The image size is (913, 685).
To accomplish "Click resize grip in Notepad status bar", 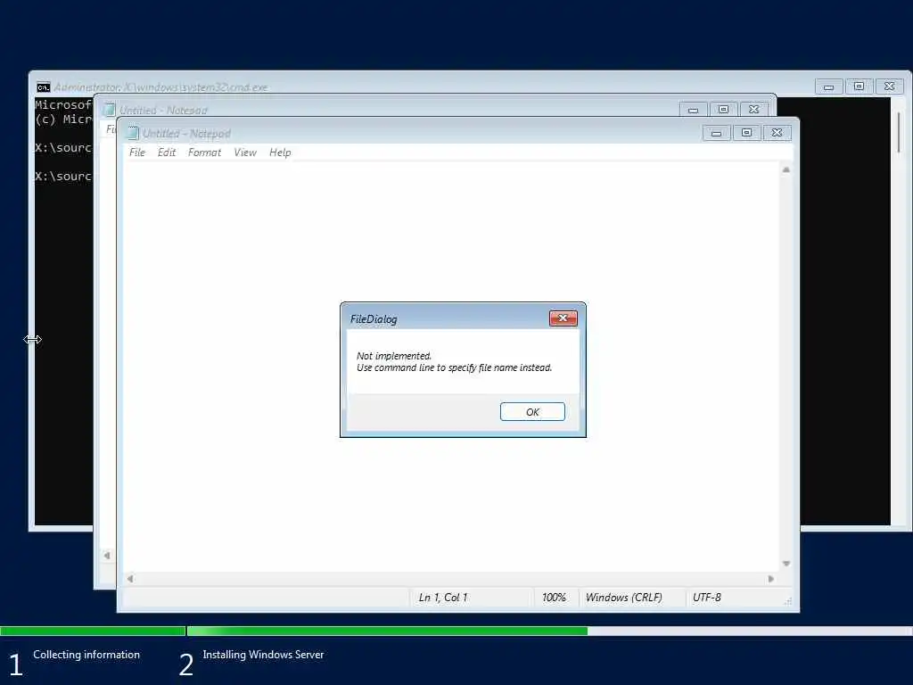I will [x=788, y=602].
